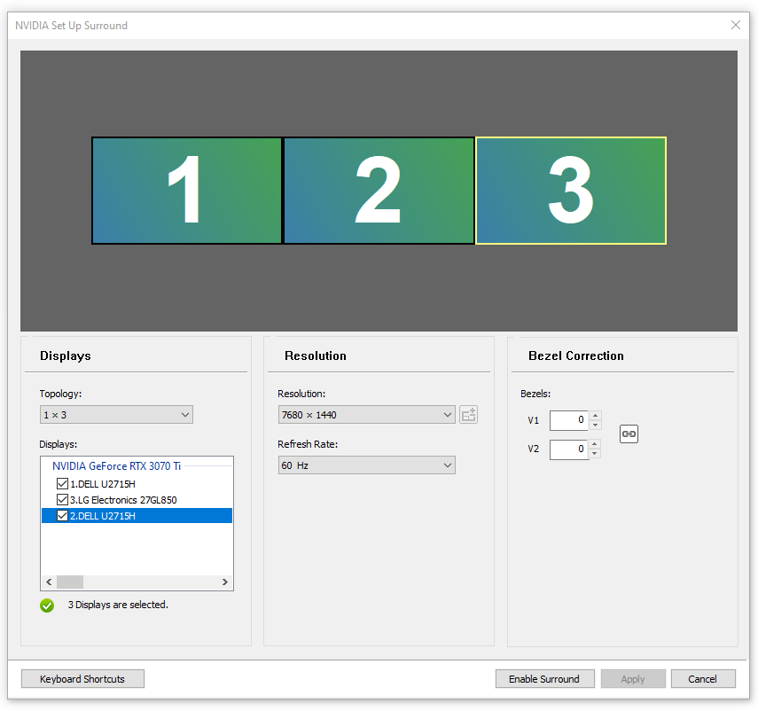Open the custom resolution creation icon
Screen dimensions: 758x711
coord(468,414)
